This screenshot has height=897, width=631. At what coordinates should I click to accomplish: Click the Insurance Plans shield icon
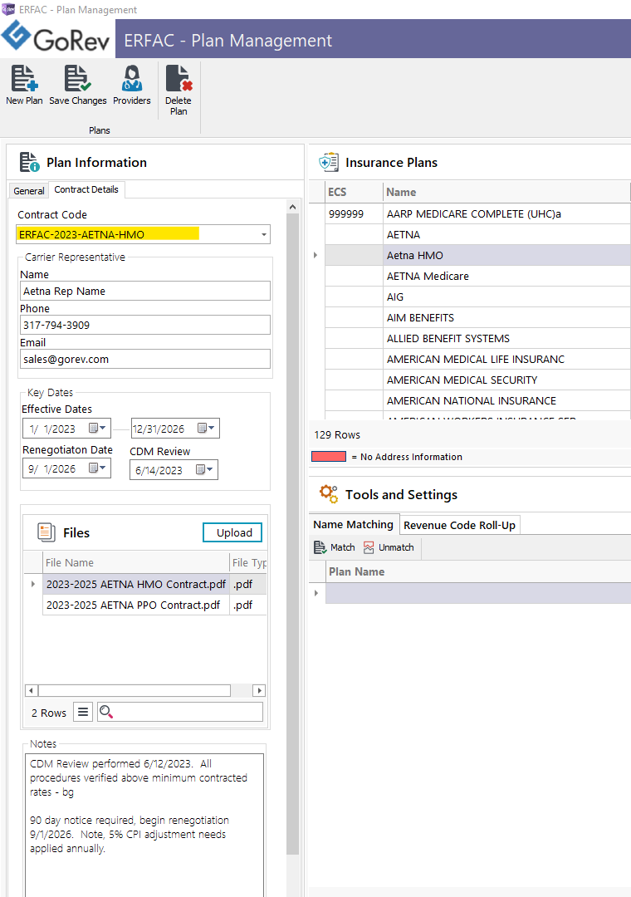click(x=329, y=162)
